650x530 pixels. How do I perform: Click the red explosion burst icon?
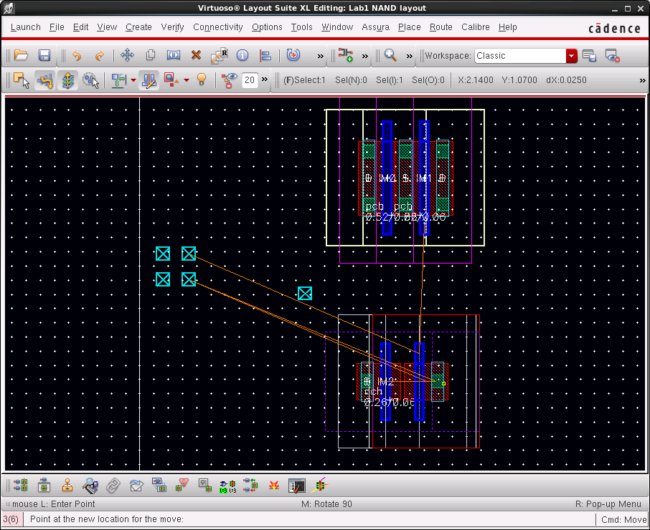(274, 485)
